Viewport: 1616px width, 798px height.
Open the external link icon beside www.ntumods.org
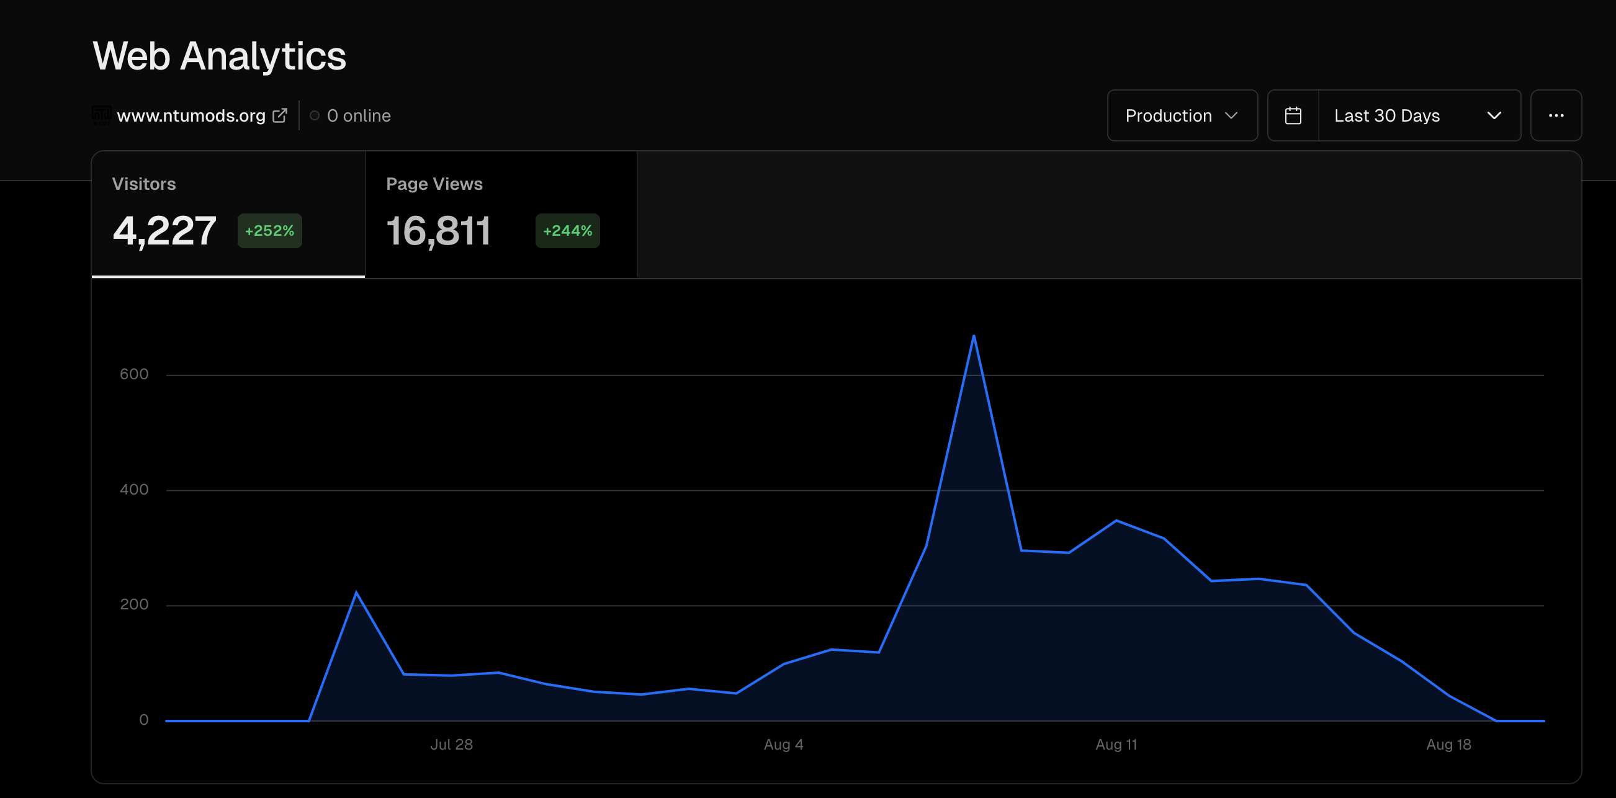(x=280, y=115)
